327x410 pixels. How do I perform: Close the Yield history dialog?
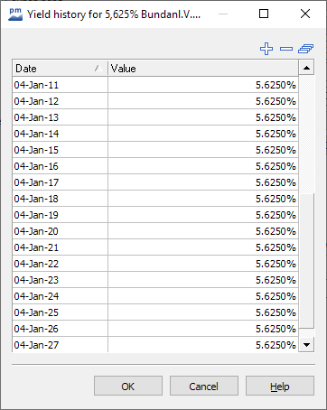click(x=305, y=14)
